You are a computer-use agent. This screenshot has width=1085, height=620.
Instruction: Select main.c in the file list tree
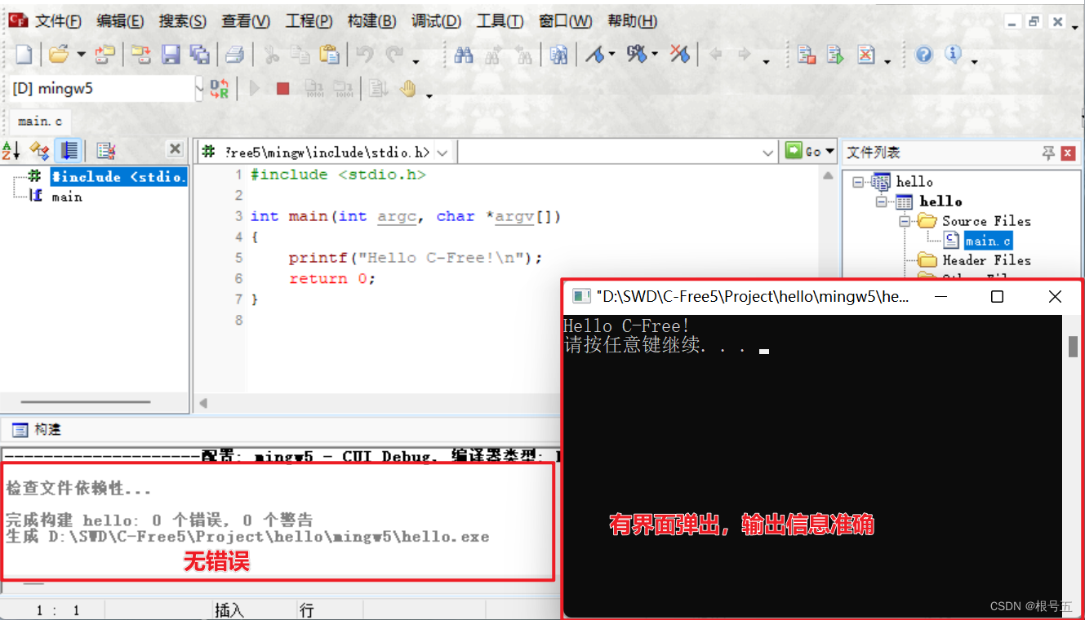[x=988, y=241]
